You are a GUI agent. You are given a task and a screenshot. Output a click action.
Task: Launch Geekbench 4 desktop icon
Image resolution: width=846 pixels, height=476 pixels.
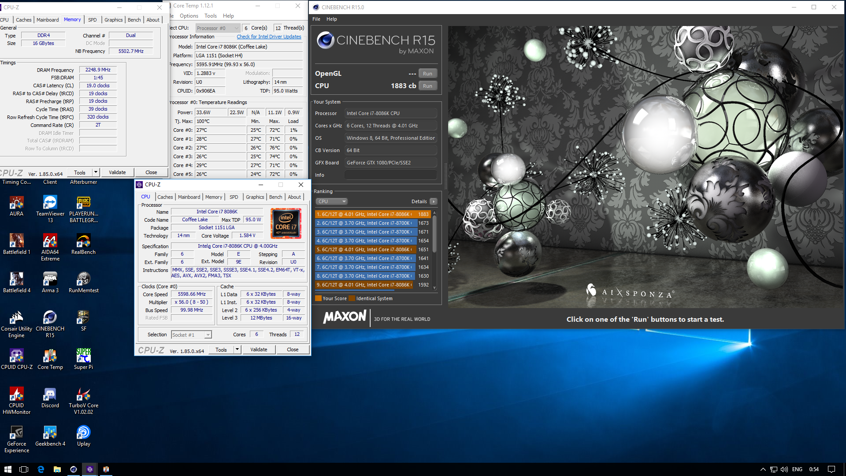point(50,436)
